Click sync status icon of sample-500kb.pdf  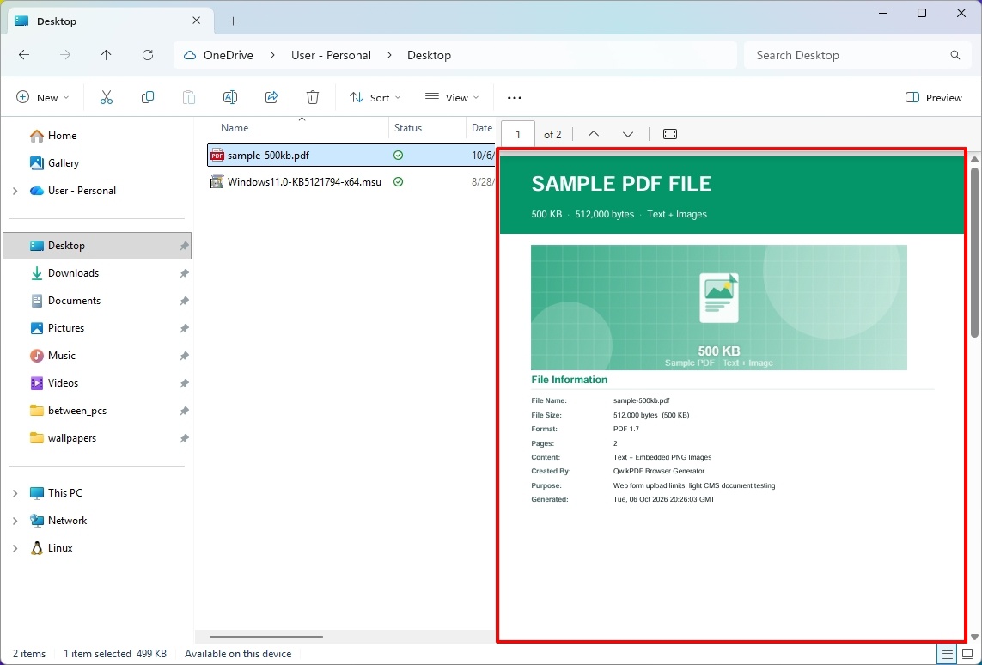tap(399, 156)
